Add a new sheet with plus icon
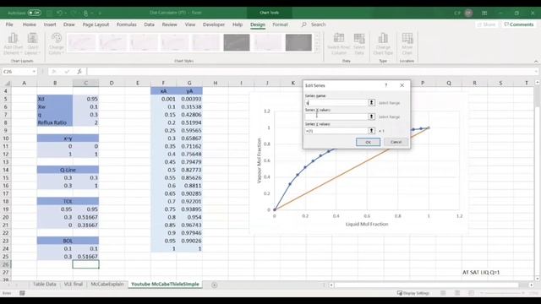Screen dimensions: 541x304 coord(214,285)
